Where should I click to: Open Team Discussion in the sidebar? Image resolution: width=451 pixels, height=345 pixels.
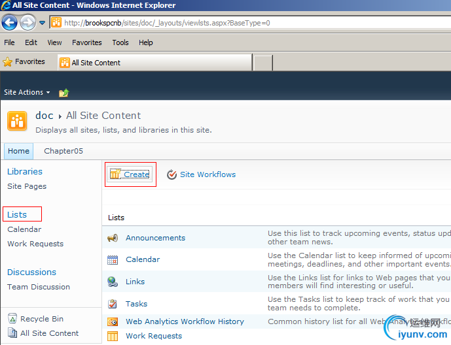[x=39, y=287]
